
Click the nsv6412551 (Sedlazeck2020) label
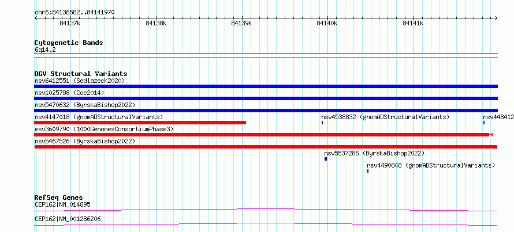(80, 81)
